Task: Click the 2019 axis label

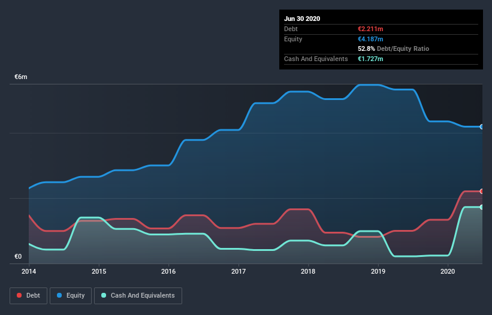Action: pos(378,271)
